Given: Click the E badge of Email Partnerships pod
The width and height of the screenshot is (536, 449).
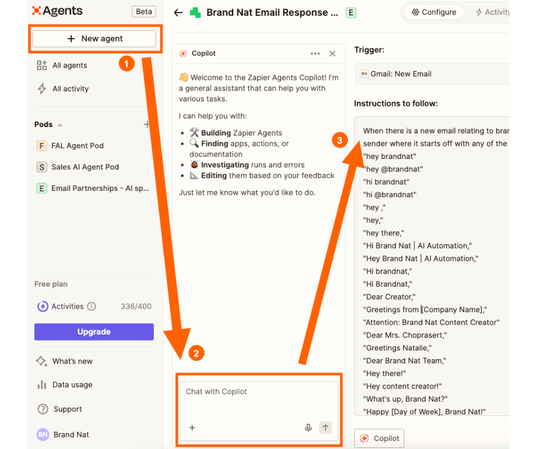Looking at the screenshot, I should pos(42,188).
